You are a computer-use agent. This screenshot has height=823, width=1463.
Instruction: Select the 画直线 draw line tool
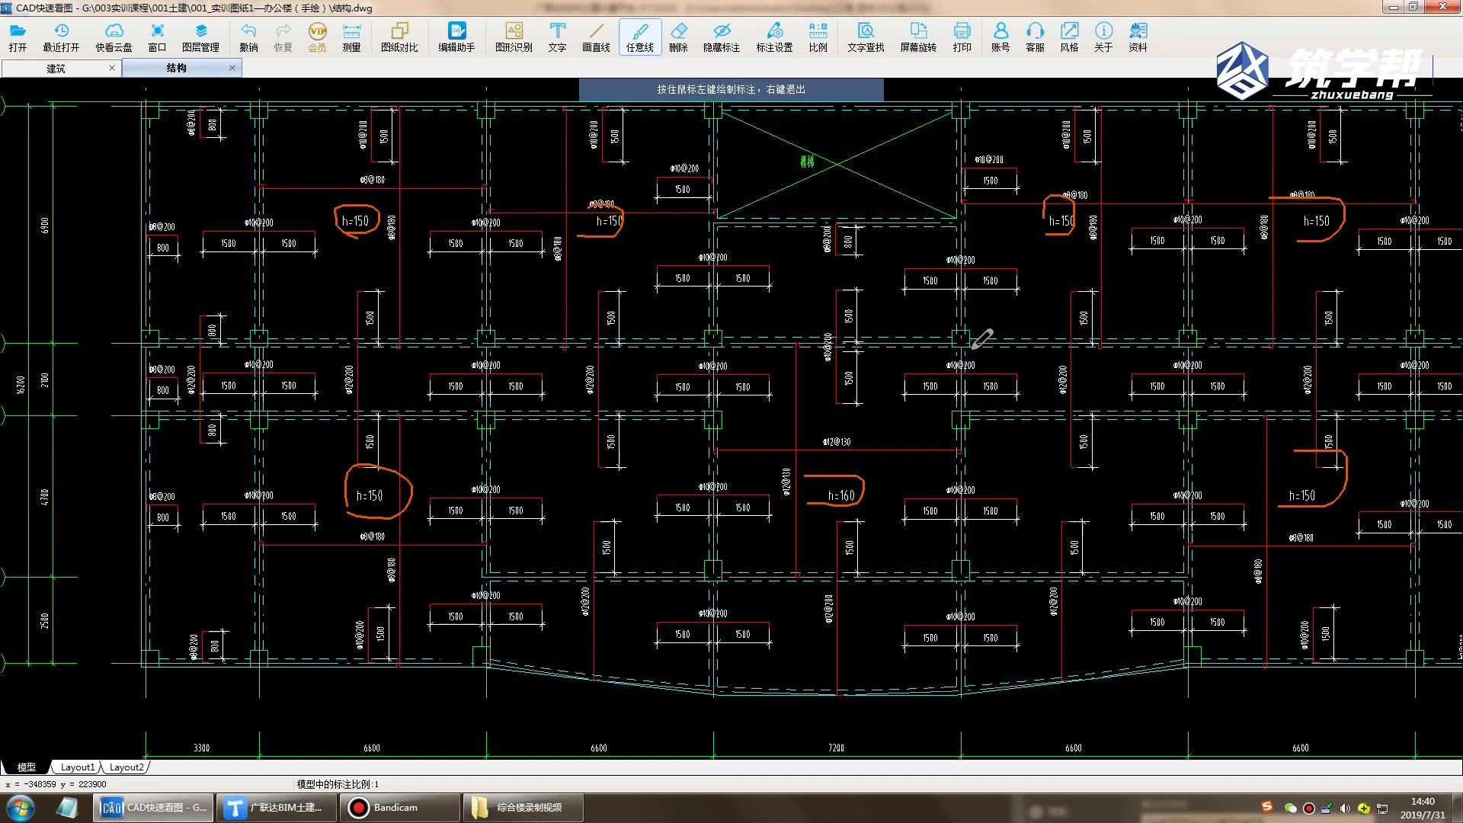[x=596, y=37]
